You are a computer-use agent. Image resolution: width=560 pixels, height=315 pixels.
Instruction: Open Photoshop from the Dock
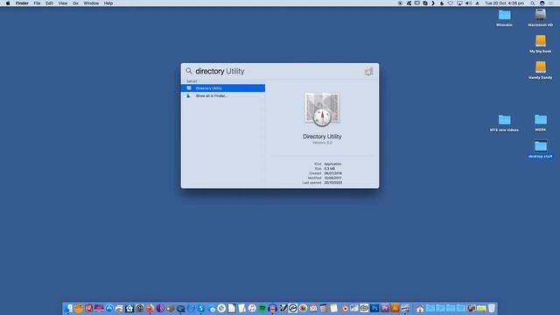click(x=374, y=308)
